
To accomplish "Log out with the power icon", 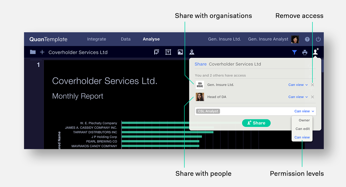I will click(318, 39).
